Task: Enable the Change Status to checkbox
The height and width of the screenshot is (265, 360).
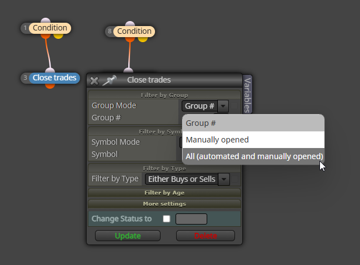Action: point(167,219)
